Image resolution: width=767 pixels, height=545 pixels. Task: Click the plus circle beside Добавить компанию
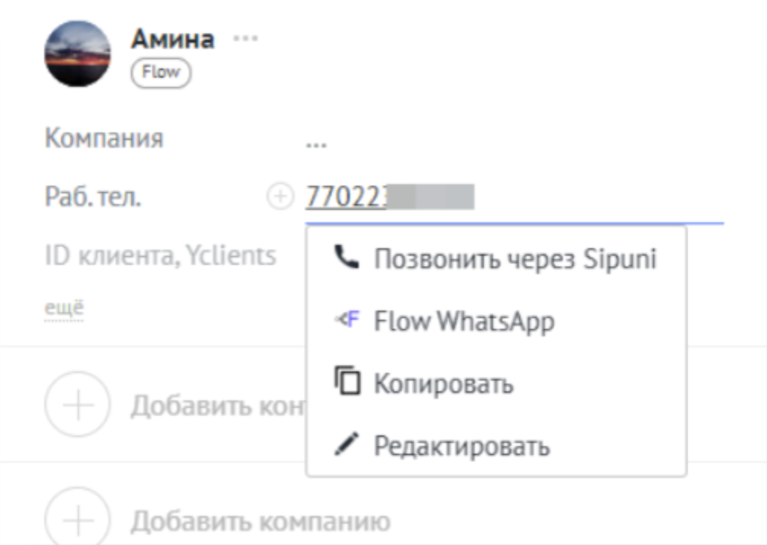(x=78, y=519)
